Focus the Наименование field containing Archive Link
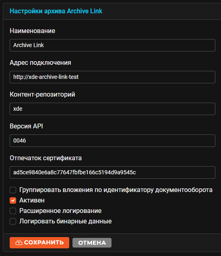The width and height of the screenshot is (221, 256). click(x=112, y=45)
